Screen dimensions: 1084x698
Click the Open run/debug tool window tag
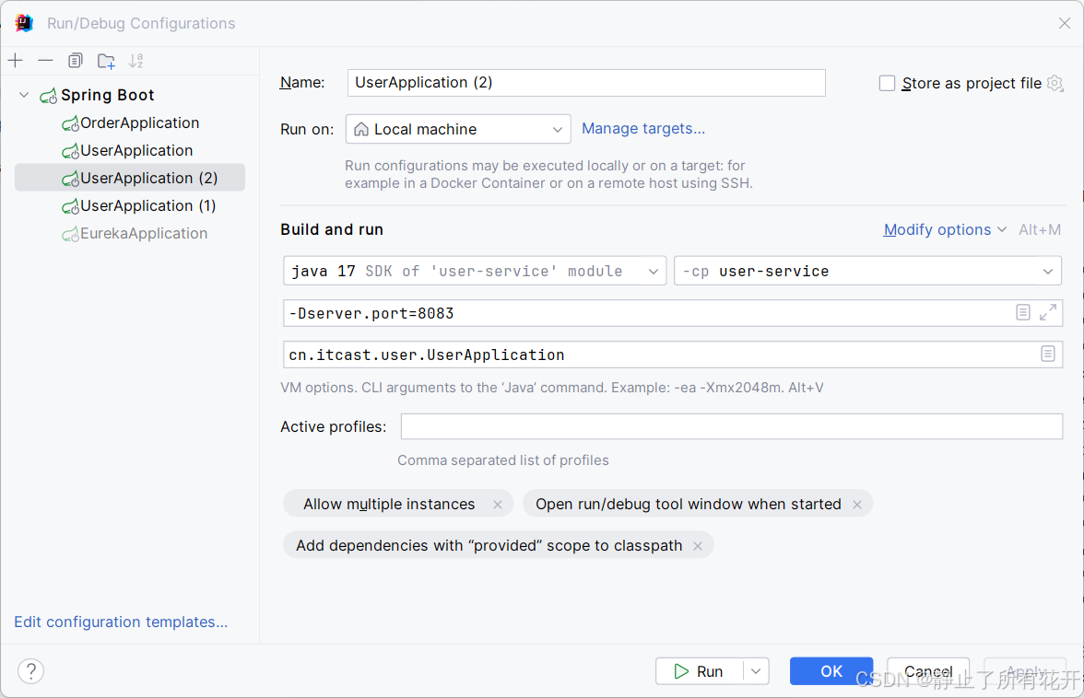688,505
